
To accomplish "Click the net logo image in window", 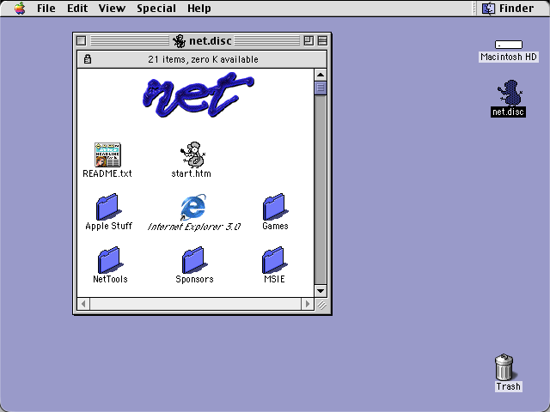I will click(199, 94).
